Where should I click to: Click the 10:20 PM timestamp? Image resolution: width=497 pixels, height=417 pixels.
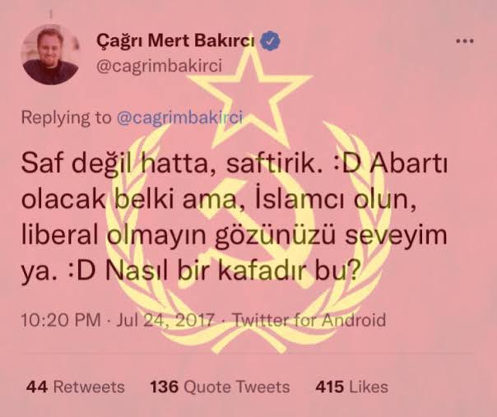click(61, 320)
